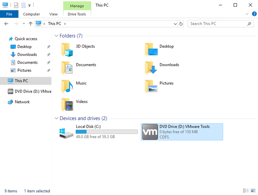
Task: Select the Music folder icon
Action: point(67,86)
